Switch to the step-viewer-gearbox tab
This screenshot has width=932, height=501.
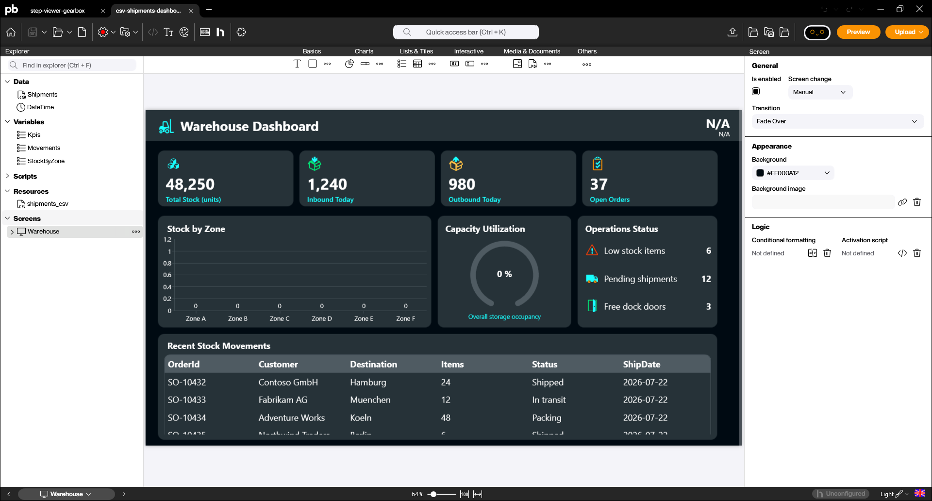[57, 10]
